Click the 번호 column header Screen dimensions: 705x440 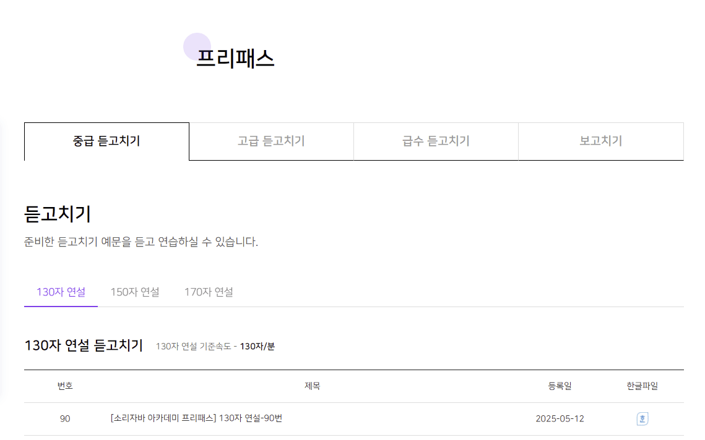pos(65,386)
